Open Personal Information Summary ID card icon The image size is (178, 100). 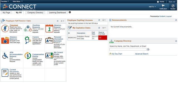click(x=49, y=40)
